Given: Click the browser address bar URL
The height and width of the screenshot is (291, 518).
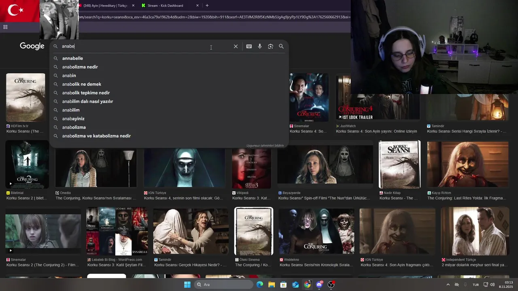Looking at the screenshot, I should pyautogui.click(x=214, y=17).
